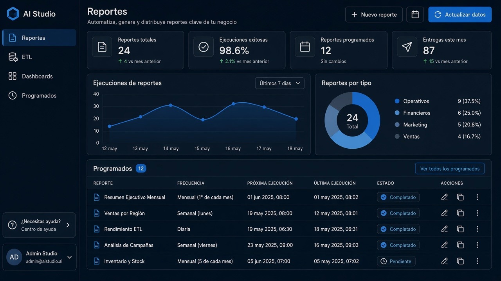Edit the Inventario y Stock report
Screen dimensions: 501x281
tap(444, 261)
